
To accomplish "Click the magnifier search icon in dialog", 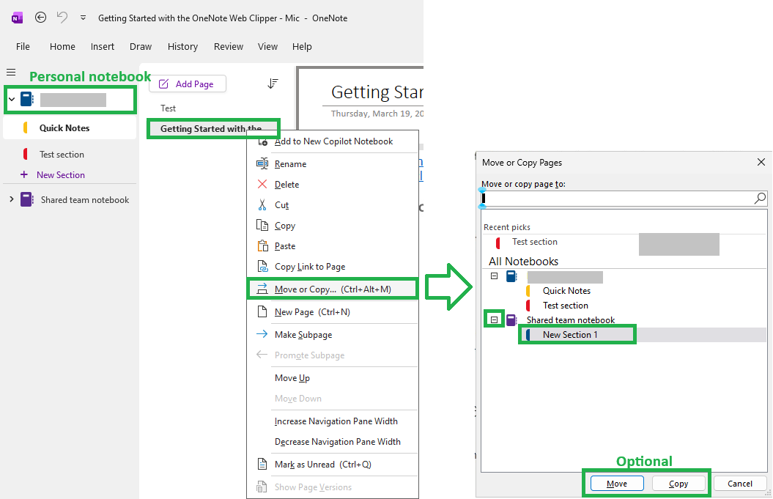I will tap(761, 199).
